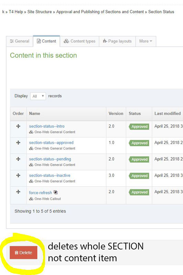This screenshot has height=275, width=183.
Task: Open section-status--approved content item
Action: click(51, 143)
